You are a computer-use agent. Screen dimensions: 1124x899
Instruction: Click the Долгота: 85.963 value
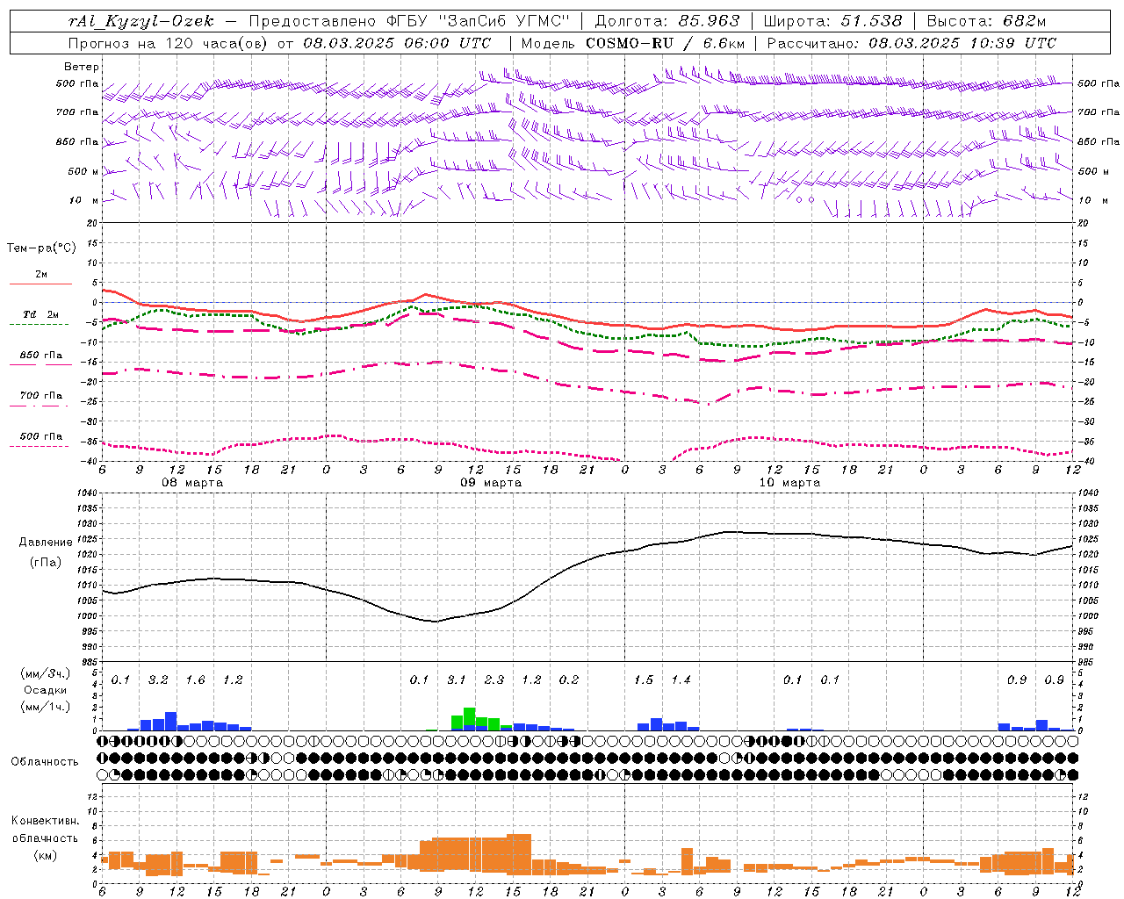click(x=668, y=22)
